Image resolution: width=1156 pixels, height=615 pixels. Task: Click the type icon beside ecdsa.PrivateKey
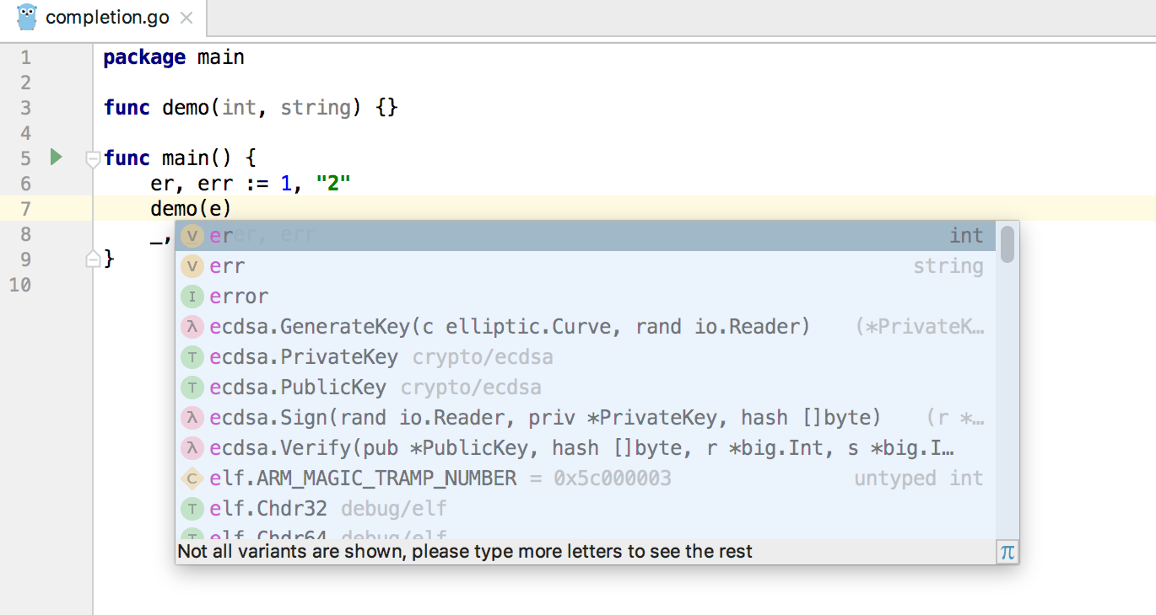click(192, 357)
